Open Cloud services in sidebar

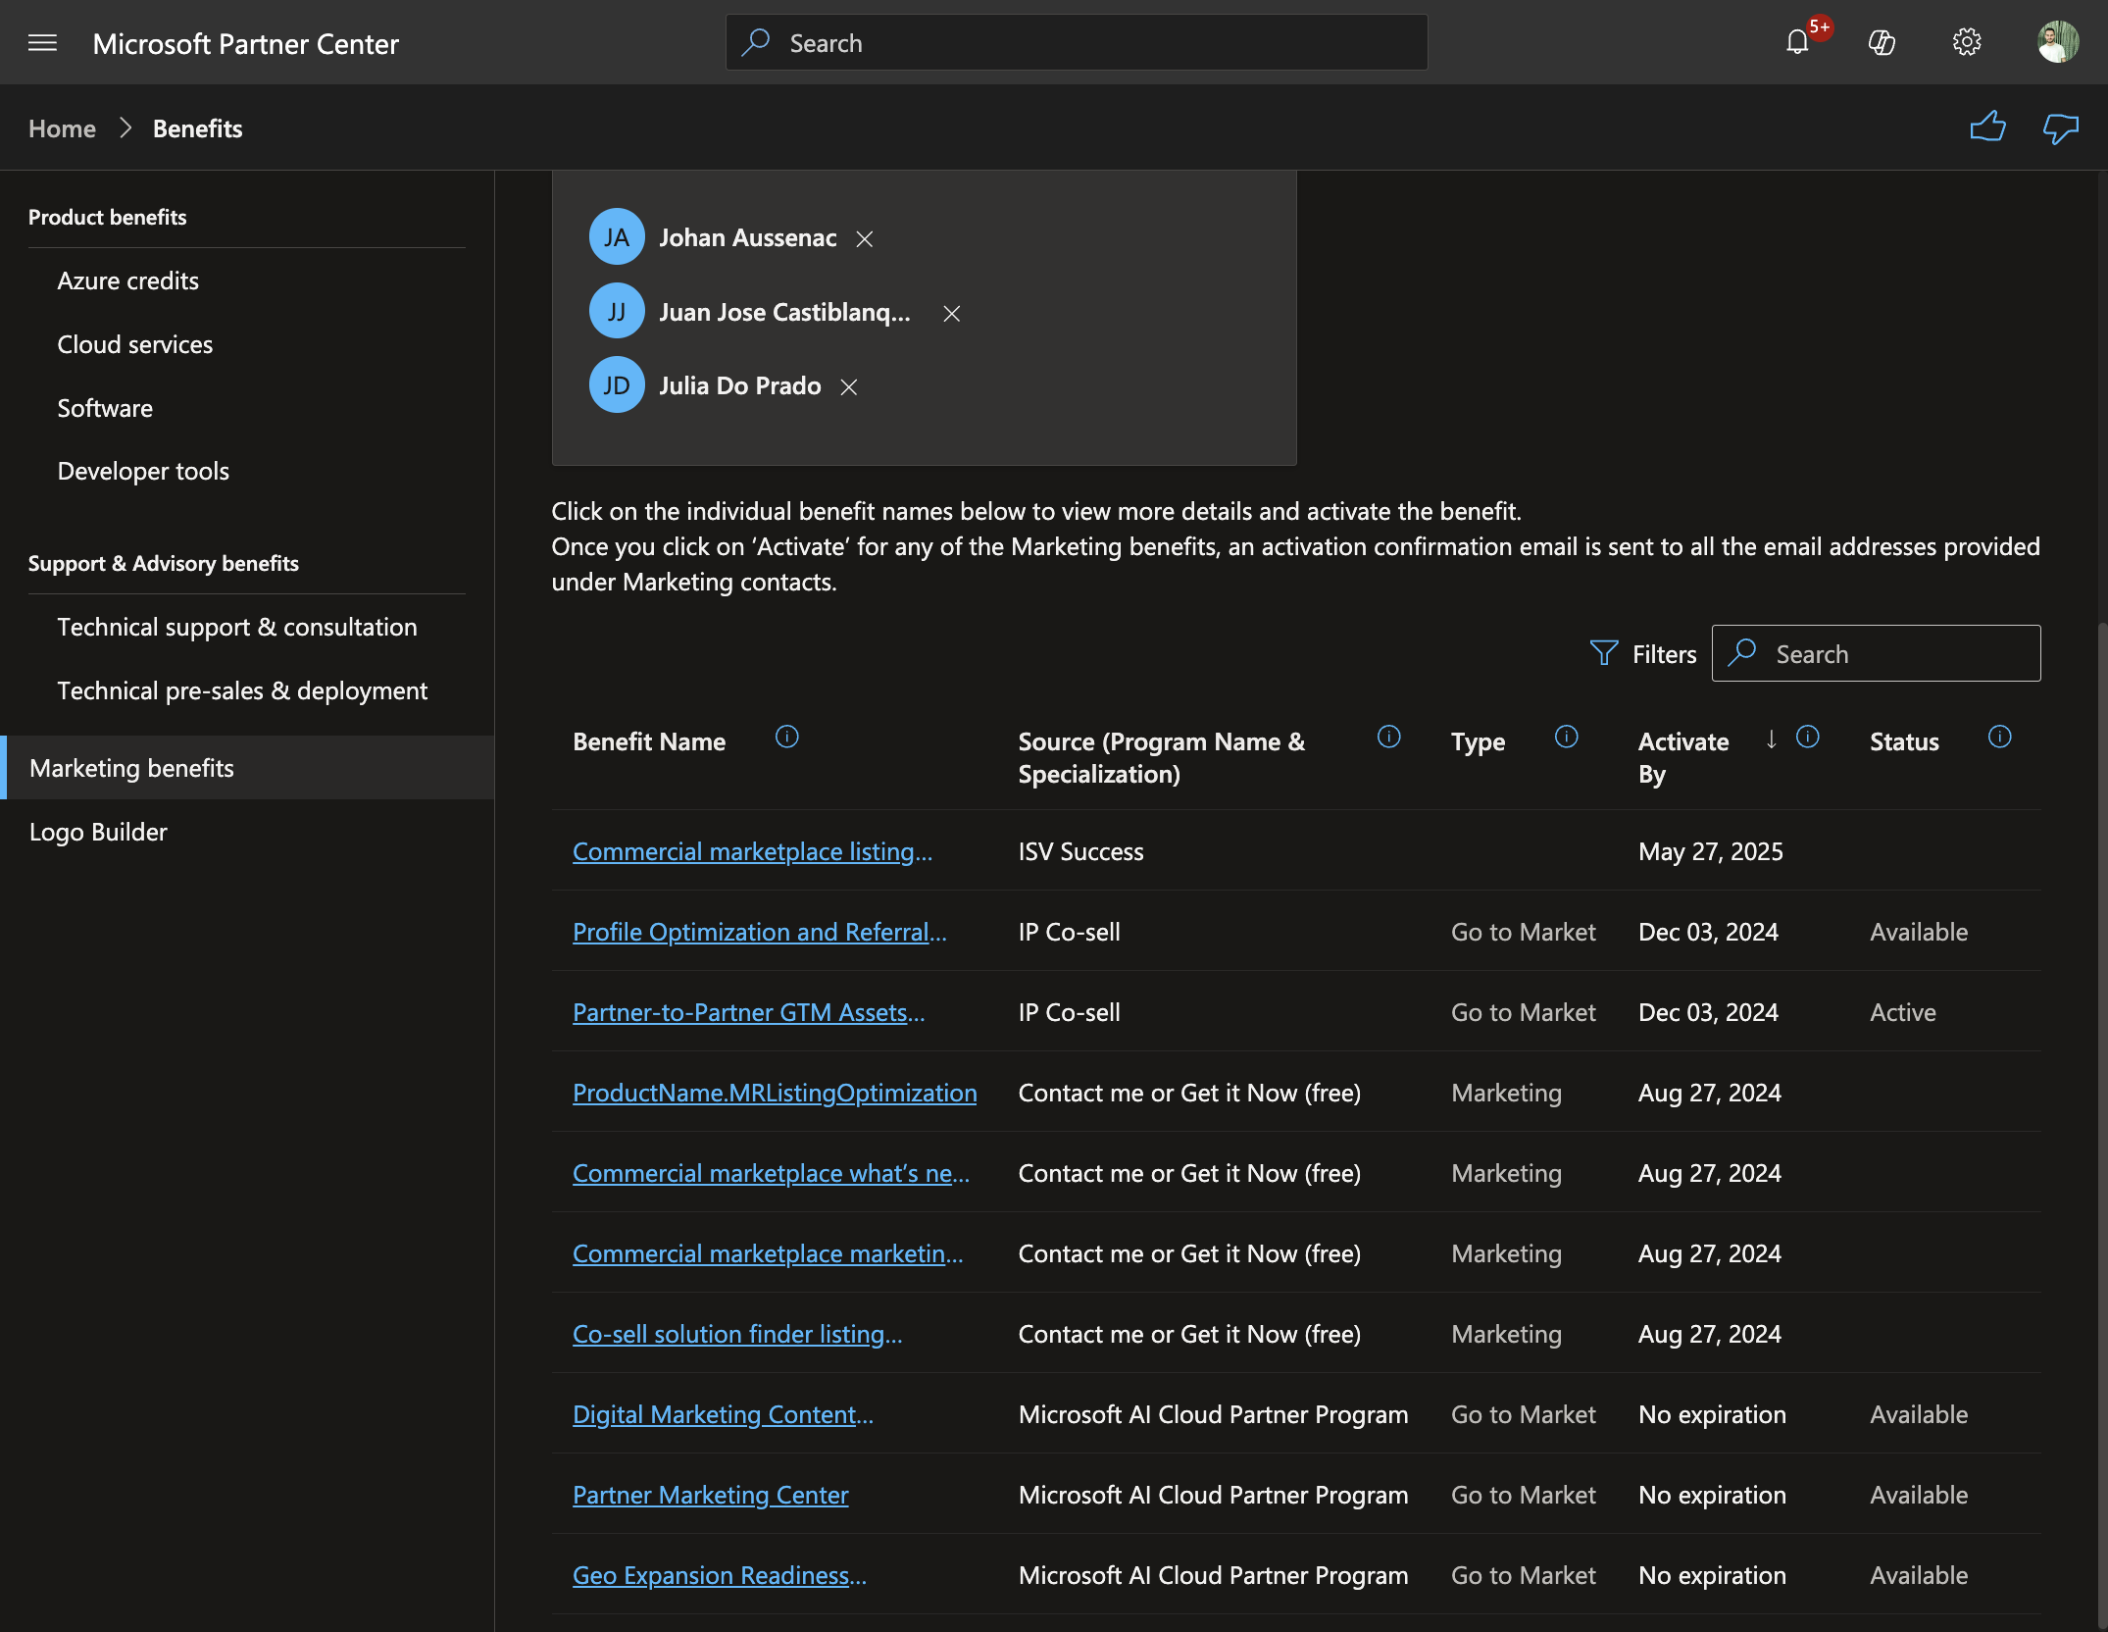(x=134, y=344)
